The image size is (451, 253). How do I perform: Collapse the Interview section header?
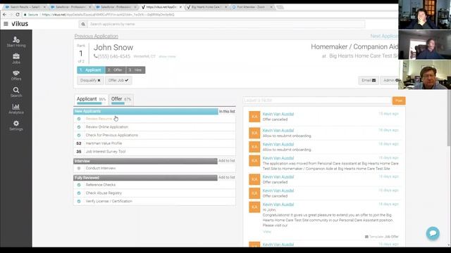pyautogui.click(x=146, y=161)
